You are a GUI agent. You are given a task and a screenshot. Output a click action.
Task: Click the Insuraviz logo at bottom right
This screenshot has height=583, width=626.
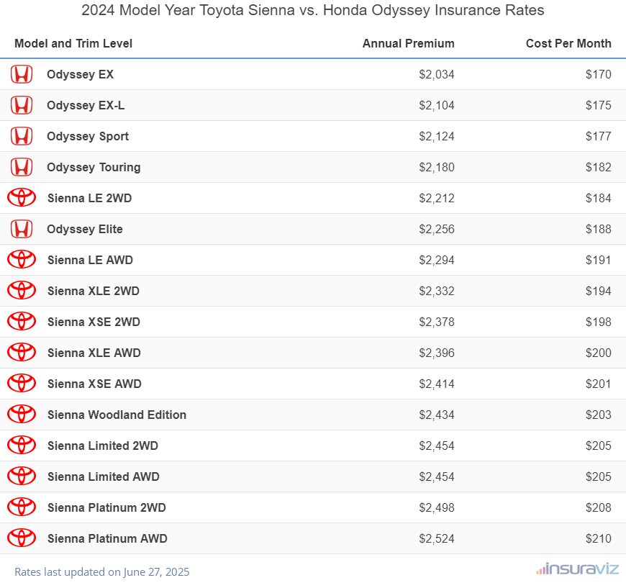(x=577, y=569)
